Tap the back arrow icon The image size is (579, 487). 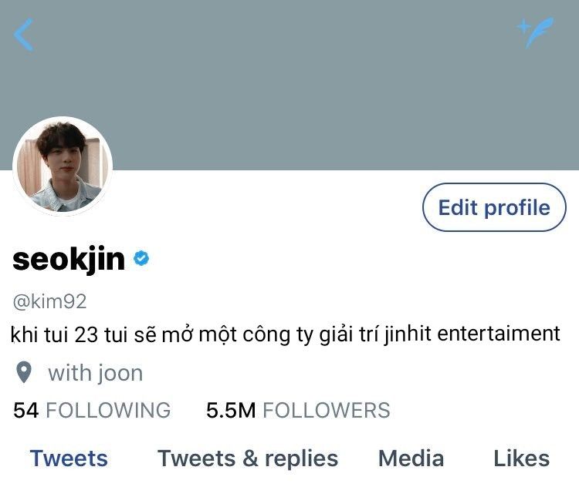point(24,35)
